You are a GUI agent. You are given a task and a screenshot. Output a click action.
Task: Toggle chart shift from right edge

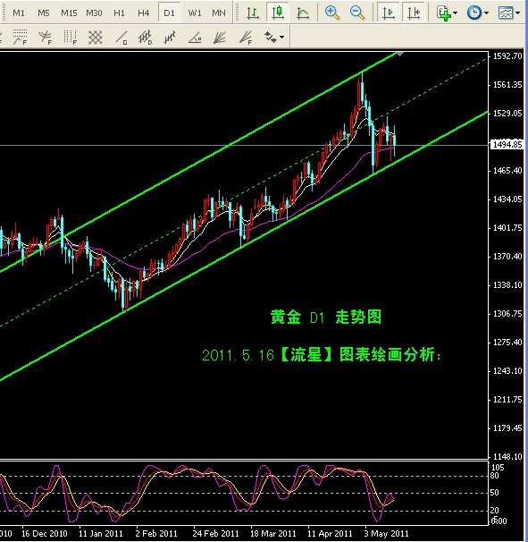[414, 13]
